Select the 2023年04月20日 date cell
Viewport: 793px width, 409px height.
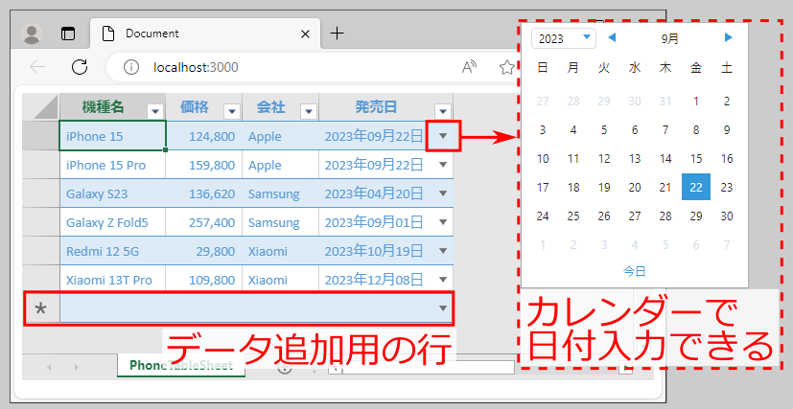click(385, 193)
